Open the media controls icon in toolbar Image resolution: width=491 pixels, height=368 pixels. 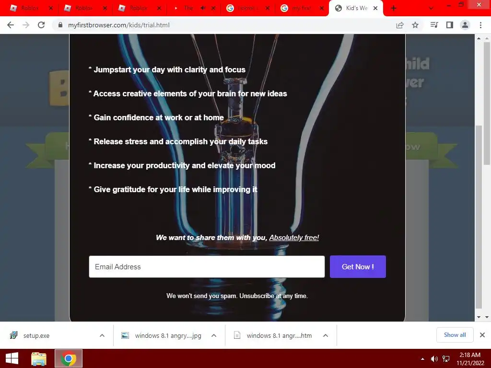point(434,25)
